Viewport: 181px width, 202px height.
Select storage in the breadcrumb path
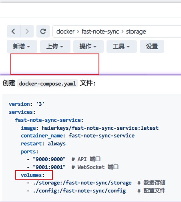click(x=136, y=32)
